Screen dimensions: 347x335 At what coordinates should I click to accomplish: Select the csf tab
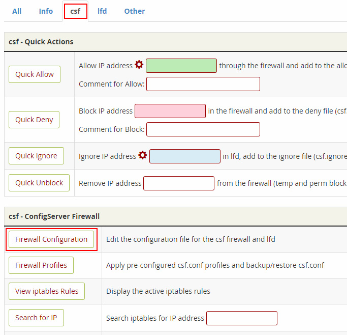point(75,11)
